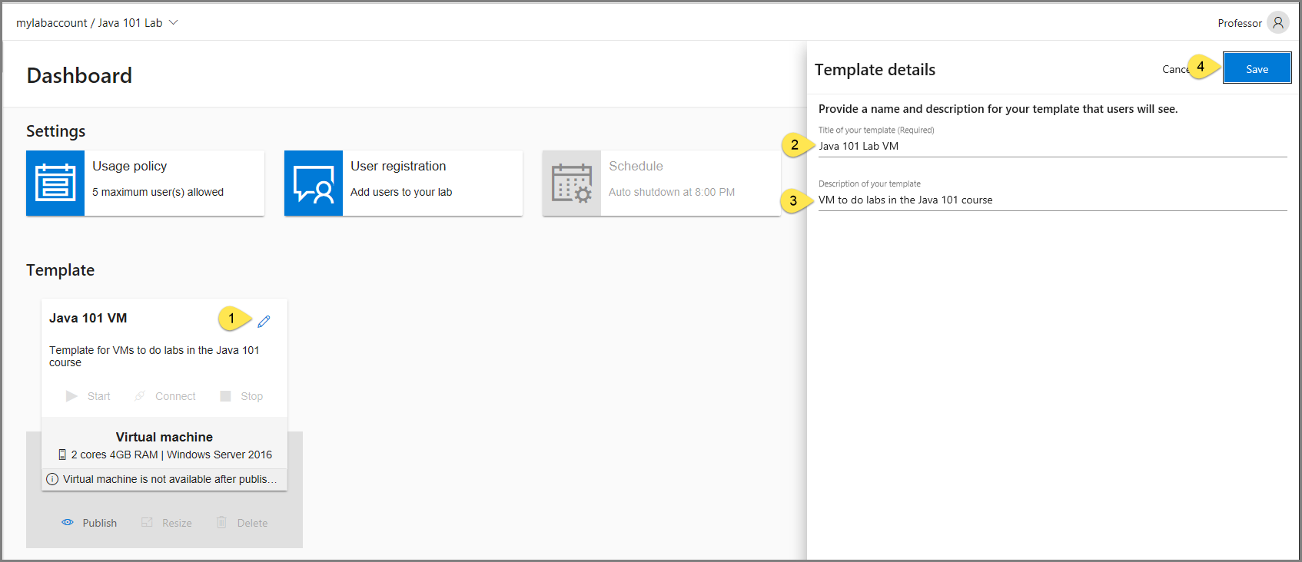
Task: Click the pencil edit icon on the Java 101 VM template
Action: [264, 322]
